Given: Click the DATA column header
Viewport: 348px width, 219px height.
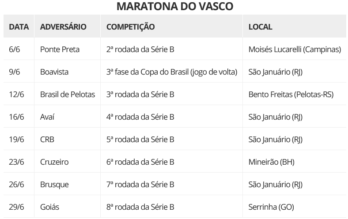Looking at the screenshot, I should pyautogui.click(x=19, y=26).
